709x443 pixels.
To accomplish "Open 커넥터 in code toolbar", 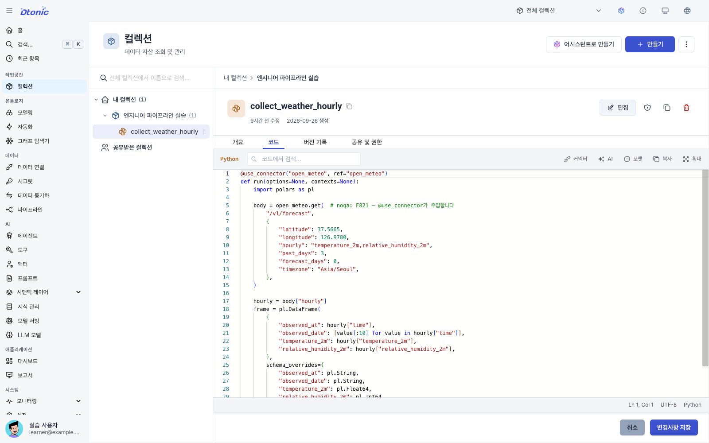I will click(575, 159).
